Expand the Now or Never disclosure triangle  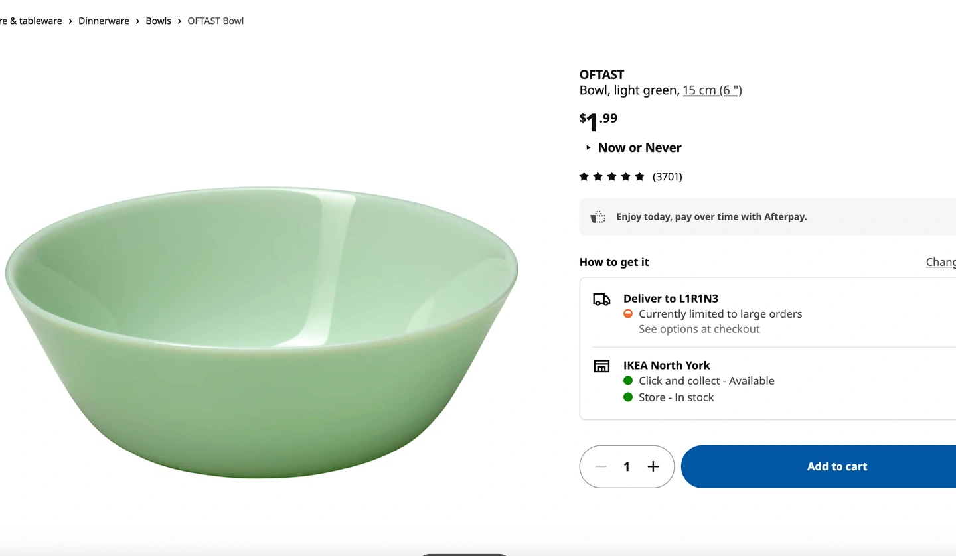588,147
